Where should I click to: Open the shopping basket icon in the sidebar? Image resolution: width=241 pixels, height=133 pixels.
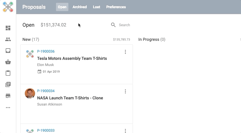coord(8,62)
